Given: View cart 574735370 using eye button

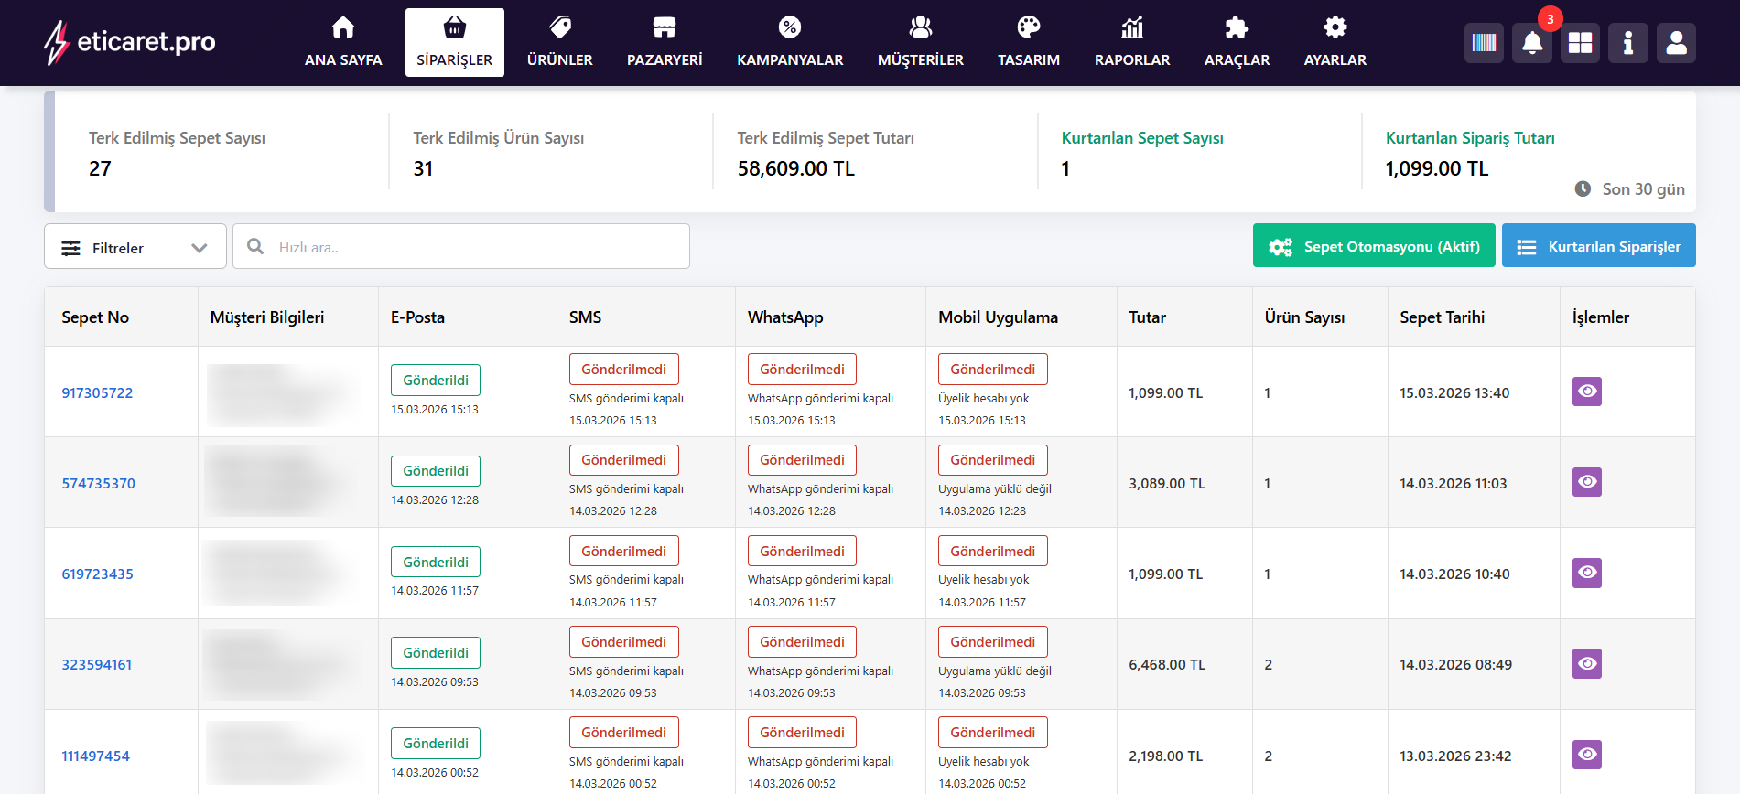Looking at the screenshot, I should pos(1586,482).
